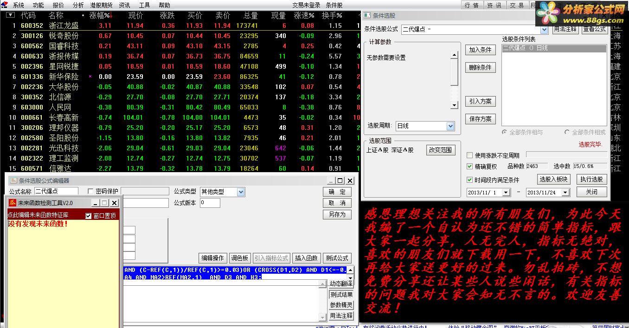This screenshot has height=328, width=629.
Task: Click 删除条件 button
Action: 481,68
